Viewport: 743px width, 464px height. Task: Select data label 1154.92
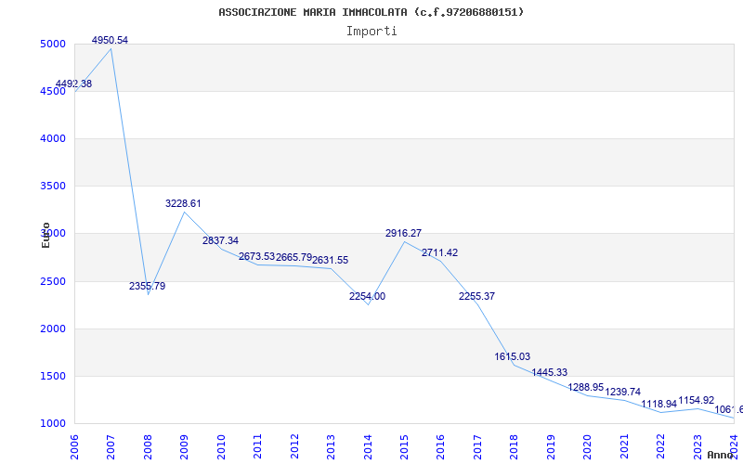click(x=696, y=401)
